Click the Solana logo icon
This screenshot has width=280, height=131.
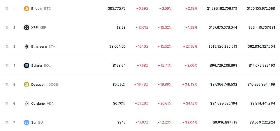(x=26, y=65)
